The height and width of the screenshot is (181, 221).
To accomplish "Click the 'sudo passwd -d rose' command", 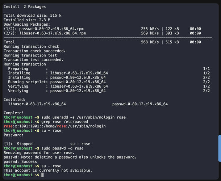I will coord(62,148).
